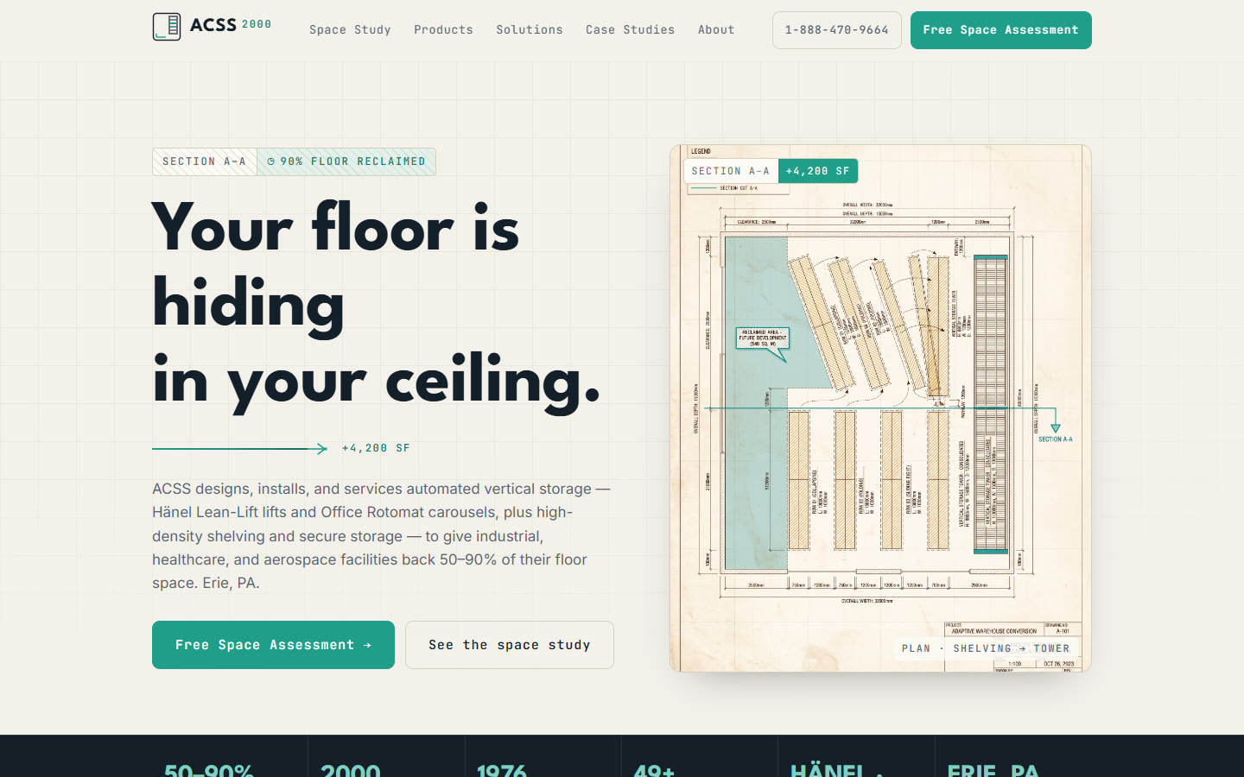Open the About page link
Screen dimensions: 1244x777
click(716, 29)
